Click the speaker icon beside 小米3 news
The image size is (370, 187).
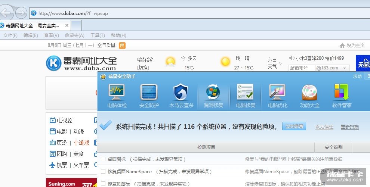(x=292, y=58)
